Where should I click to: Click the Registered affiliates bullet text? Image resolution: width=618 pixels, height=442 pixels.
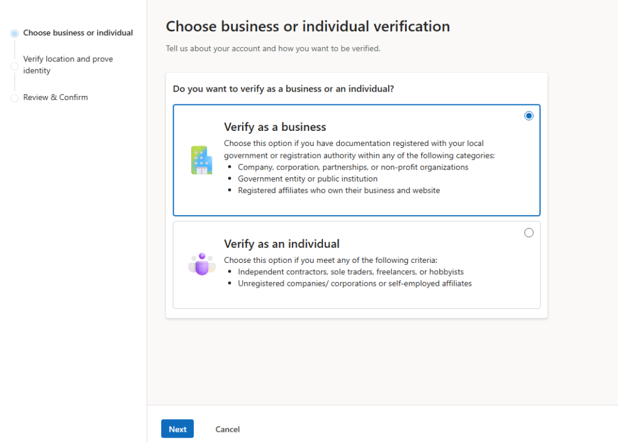click(339, 191)
